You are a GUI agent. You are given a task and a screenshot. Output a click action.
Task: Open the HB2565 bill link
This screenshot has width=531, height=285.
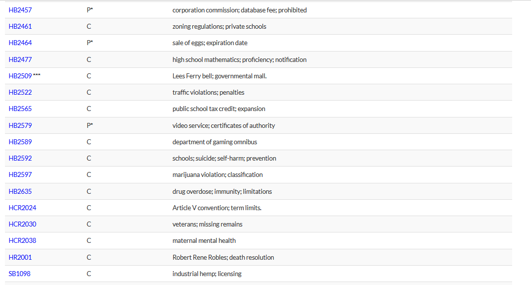(20, 109)
